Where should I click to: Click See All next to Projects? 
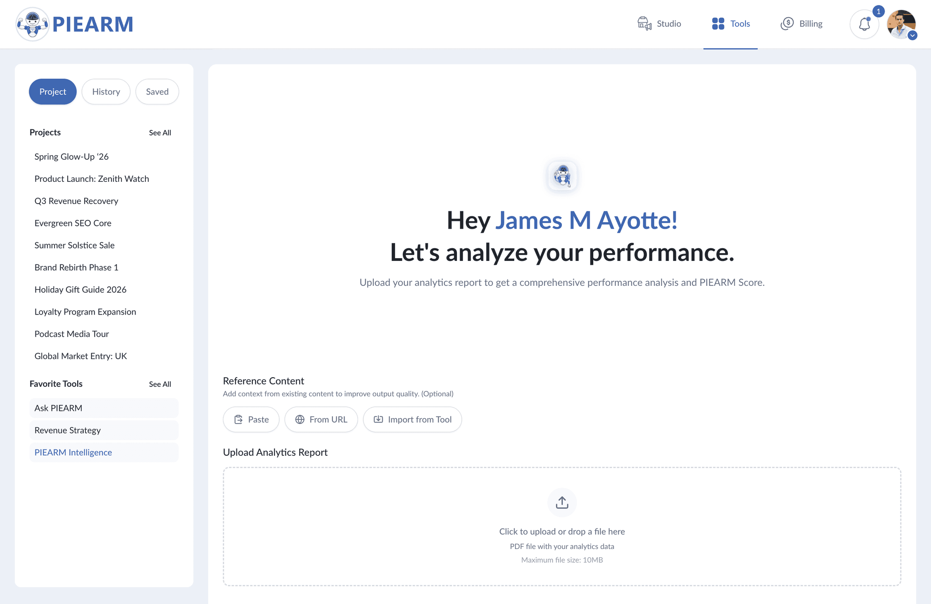160,133
